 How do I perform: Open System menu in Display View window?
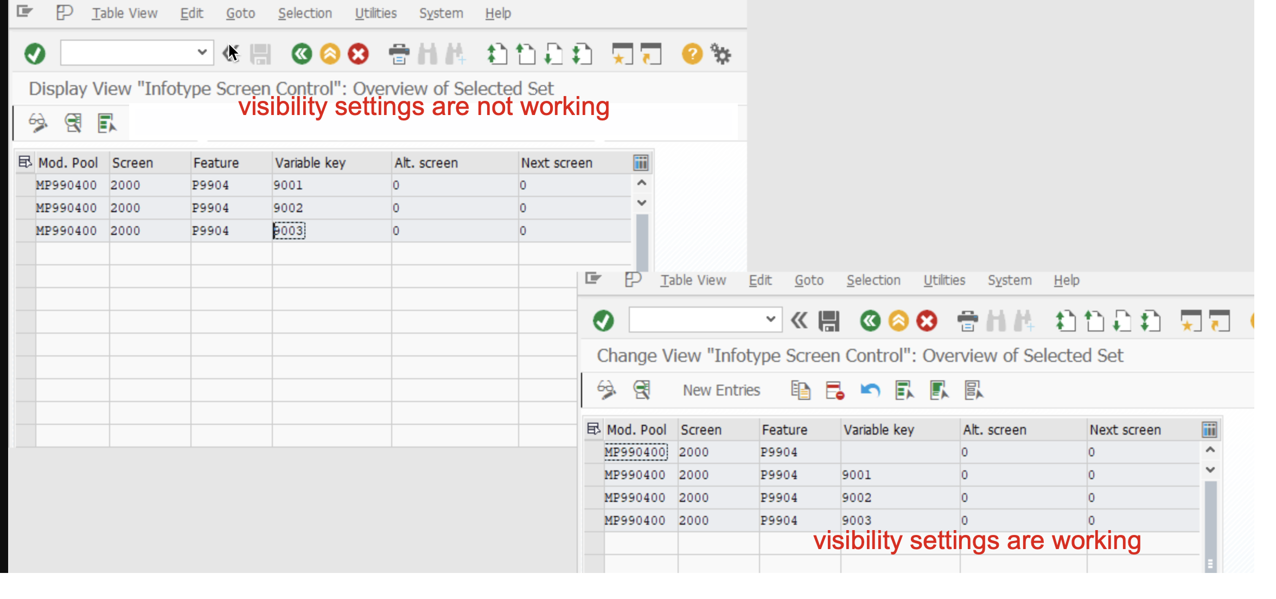coord(441,13)
